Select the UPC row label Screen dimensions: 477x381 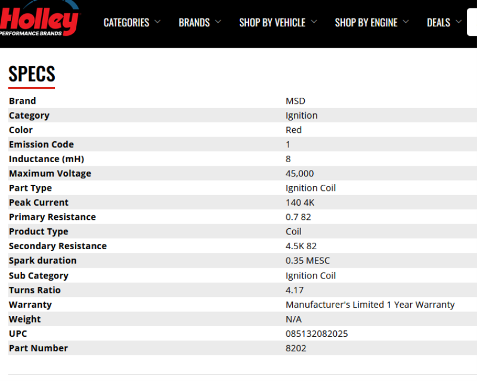point(18,334)
